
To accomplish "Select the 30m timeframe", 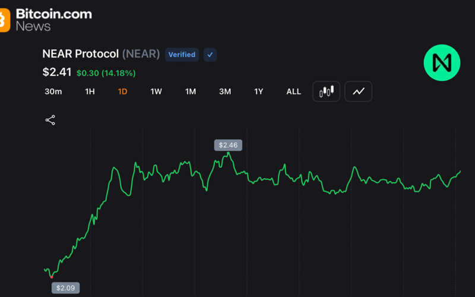I will [53, 91].
